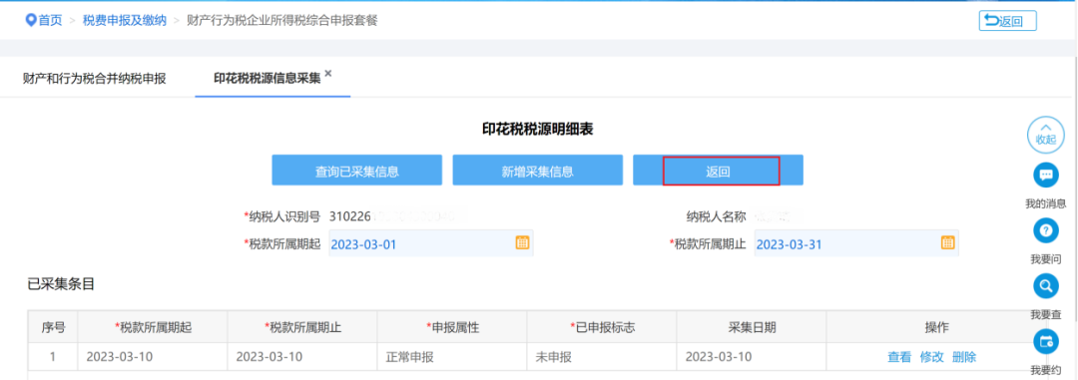Switch to 财产和行为税合并纳税申报 tab

tap(94, 79)
